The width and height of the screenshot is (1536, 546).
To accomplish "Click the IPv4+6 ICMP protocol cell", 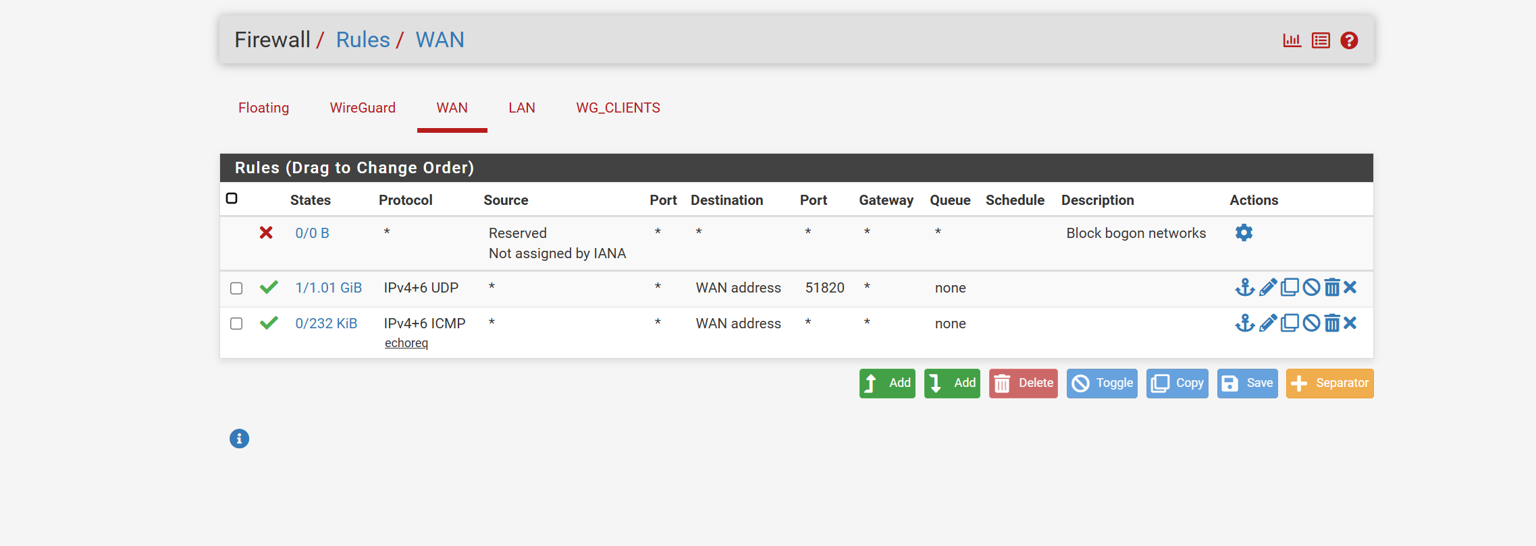I will click(425, 324).
